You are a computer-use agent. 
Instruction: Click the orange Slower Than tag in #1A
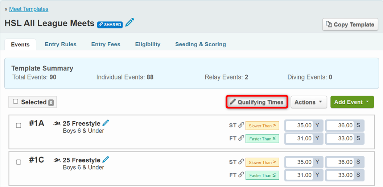pyautogui.click(x=262, y=126)
